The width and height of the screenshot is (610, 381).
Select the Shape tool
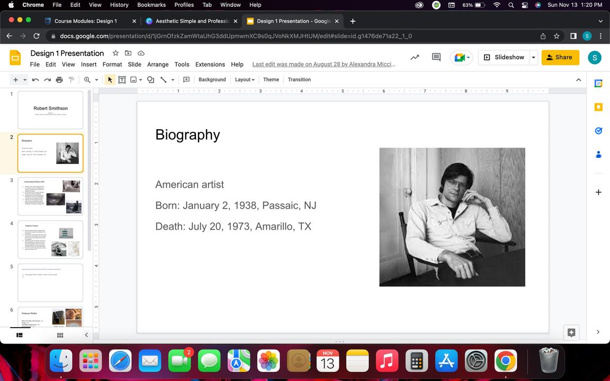[x=150, y=79]
